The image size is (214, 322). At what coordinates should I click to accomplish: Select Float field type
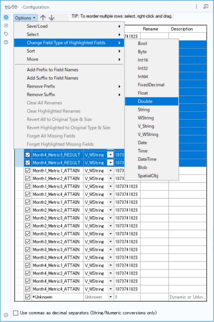click(152, 93)
